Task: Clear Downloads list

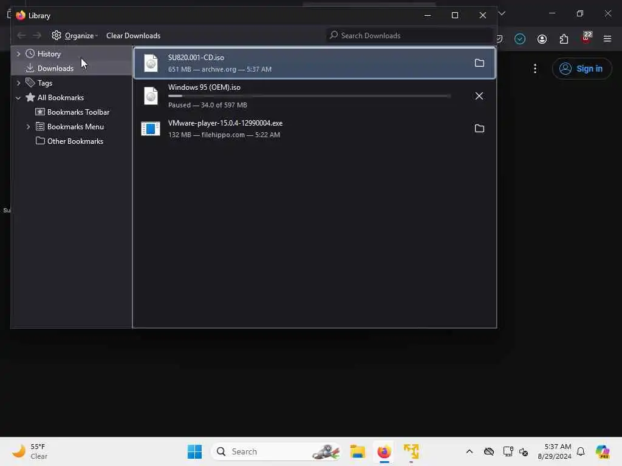Action: point(133,36)
